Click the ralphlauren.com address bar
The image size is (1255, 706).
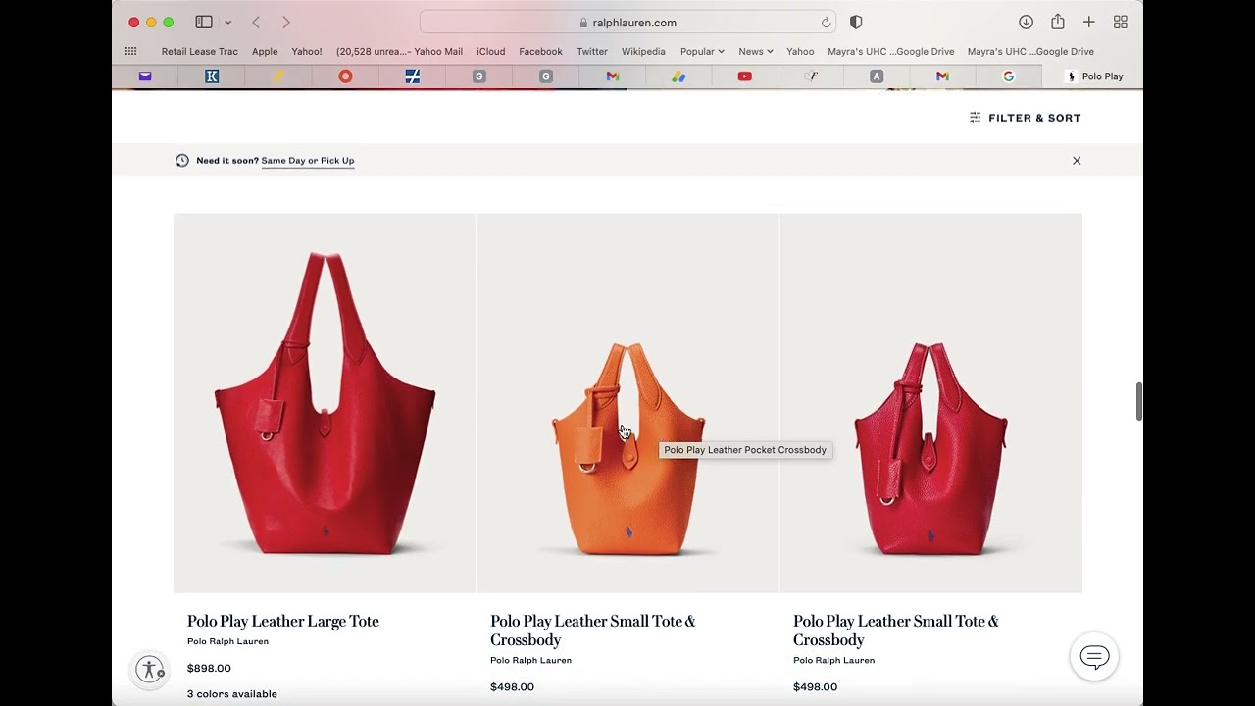point(627,22)
